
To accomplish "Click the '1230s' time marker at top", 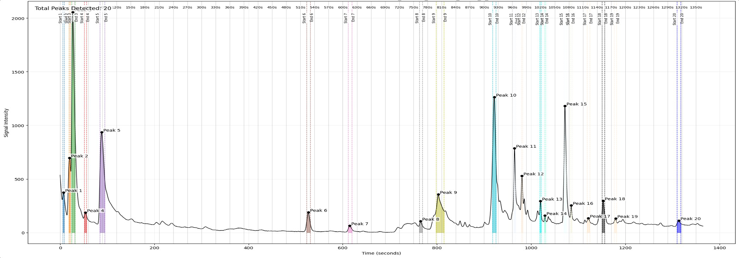I will tap(639, 7).
